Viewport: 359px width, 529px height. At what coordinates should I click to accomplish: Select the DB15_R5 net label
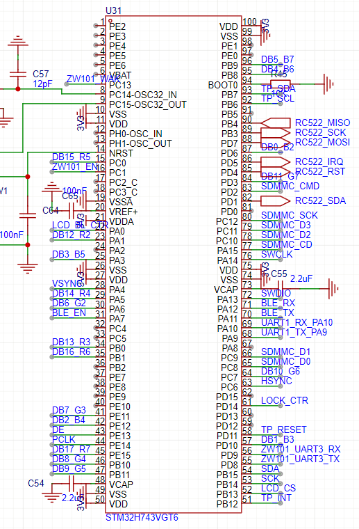point(71,157)
